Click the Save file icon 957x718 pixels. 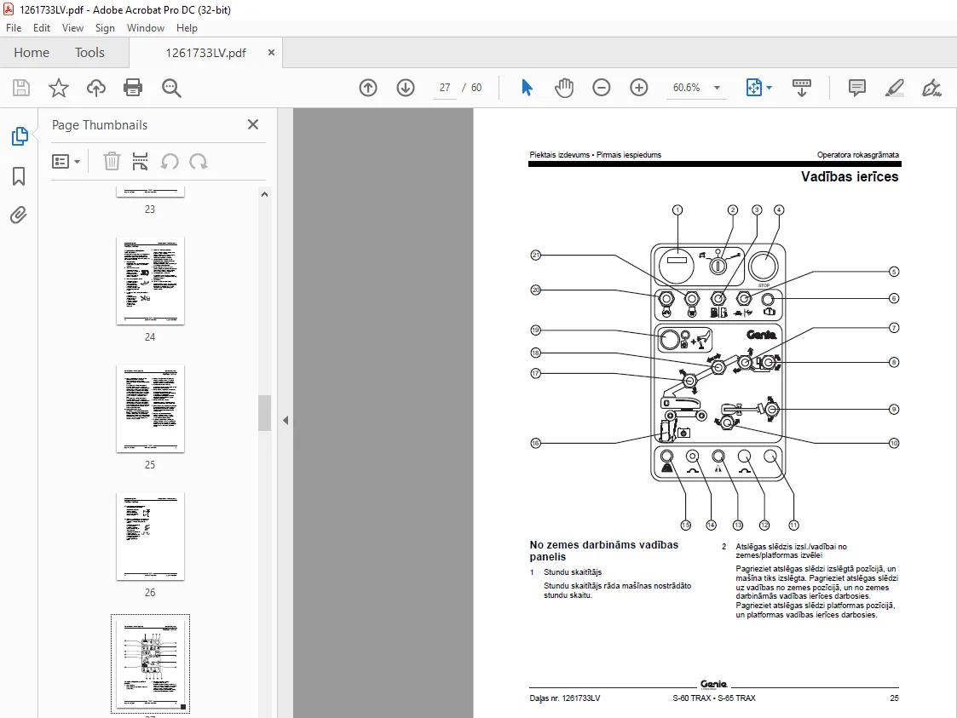pyautogui.click(x=21, y=88)
